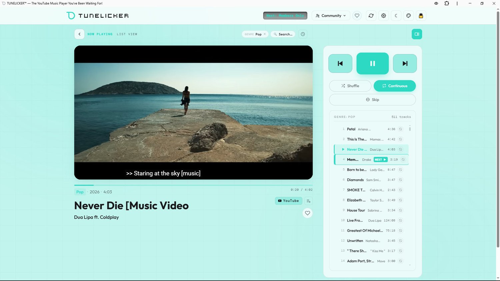Screen dimensions: 500x281
Task: Block the Born to be... track icon
Action: coord(401,170)
